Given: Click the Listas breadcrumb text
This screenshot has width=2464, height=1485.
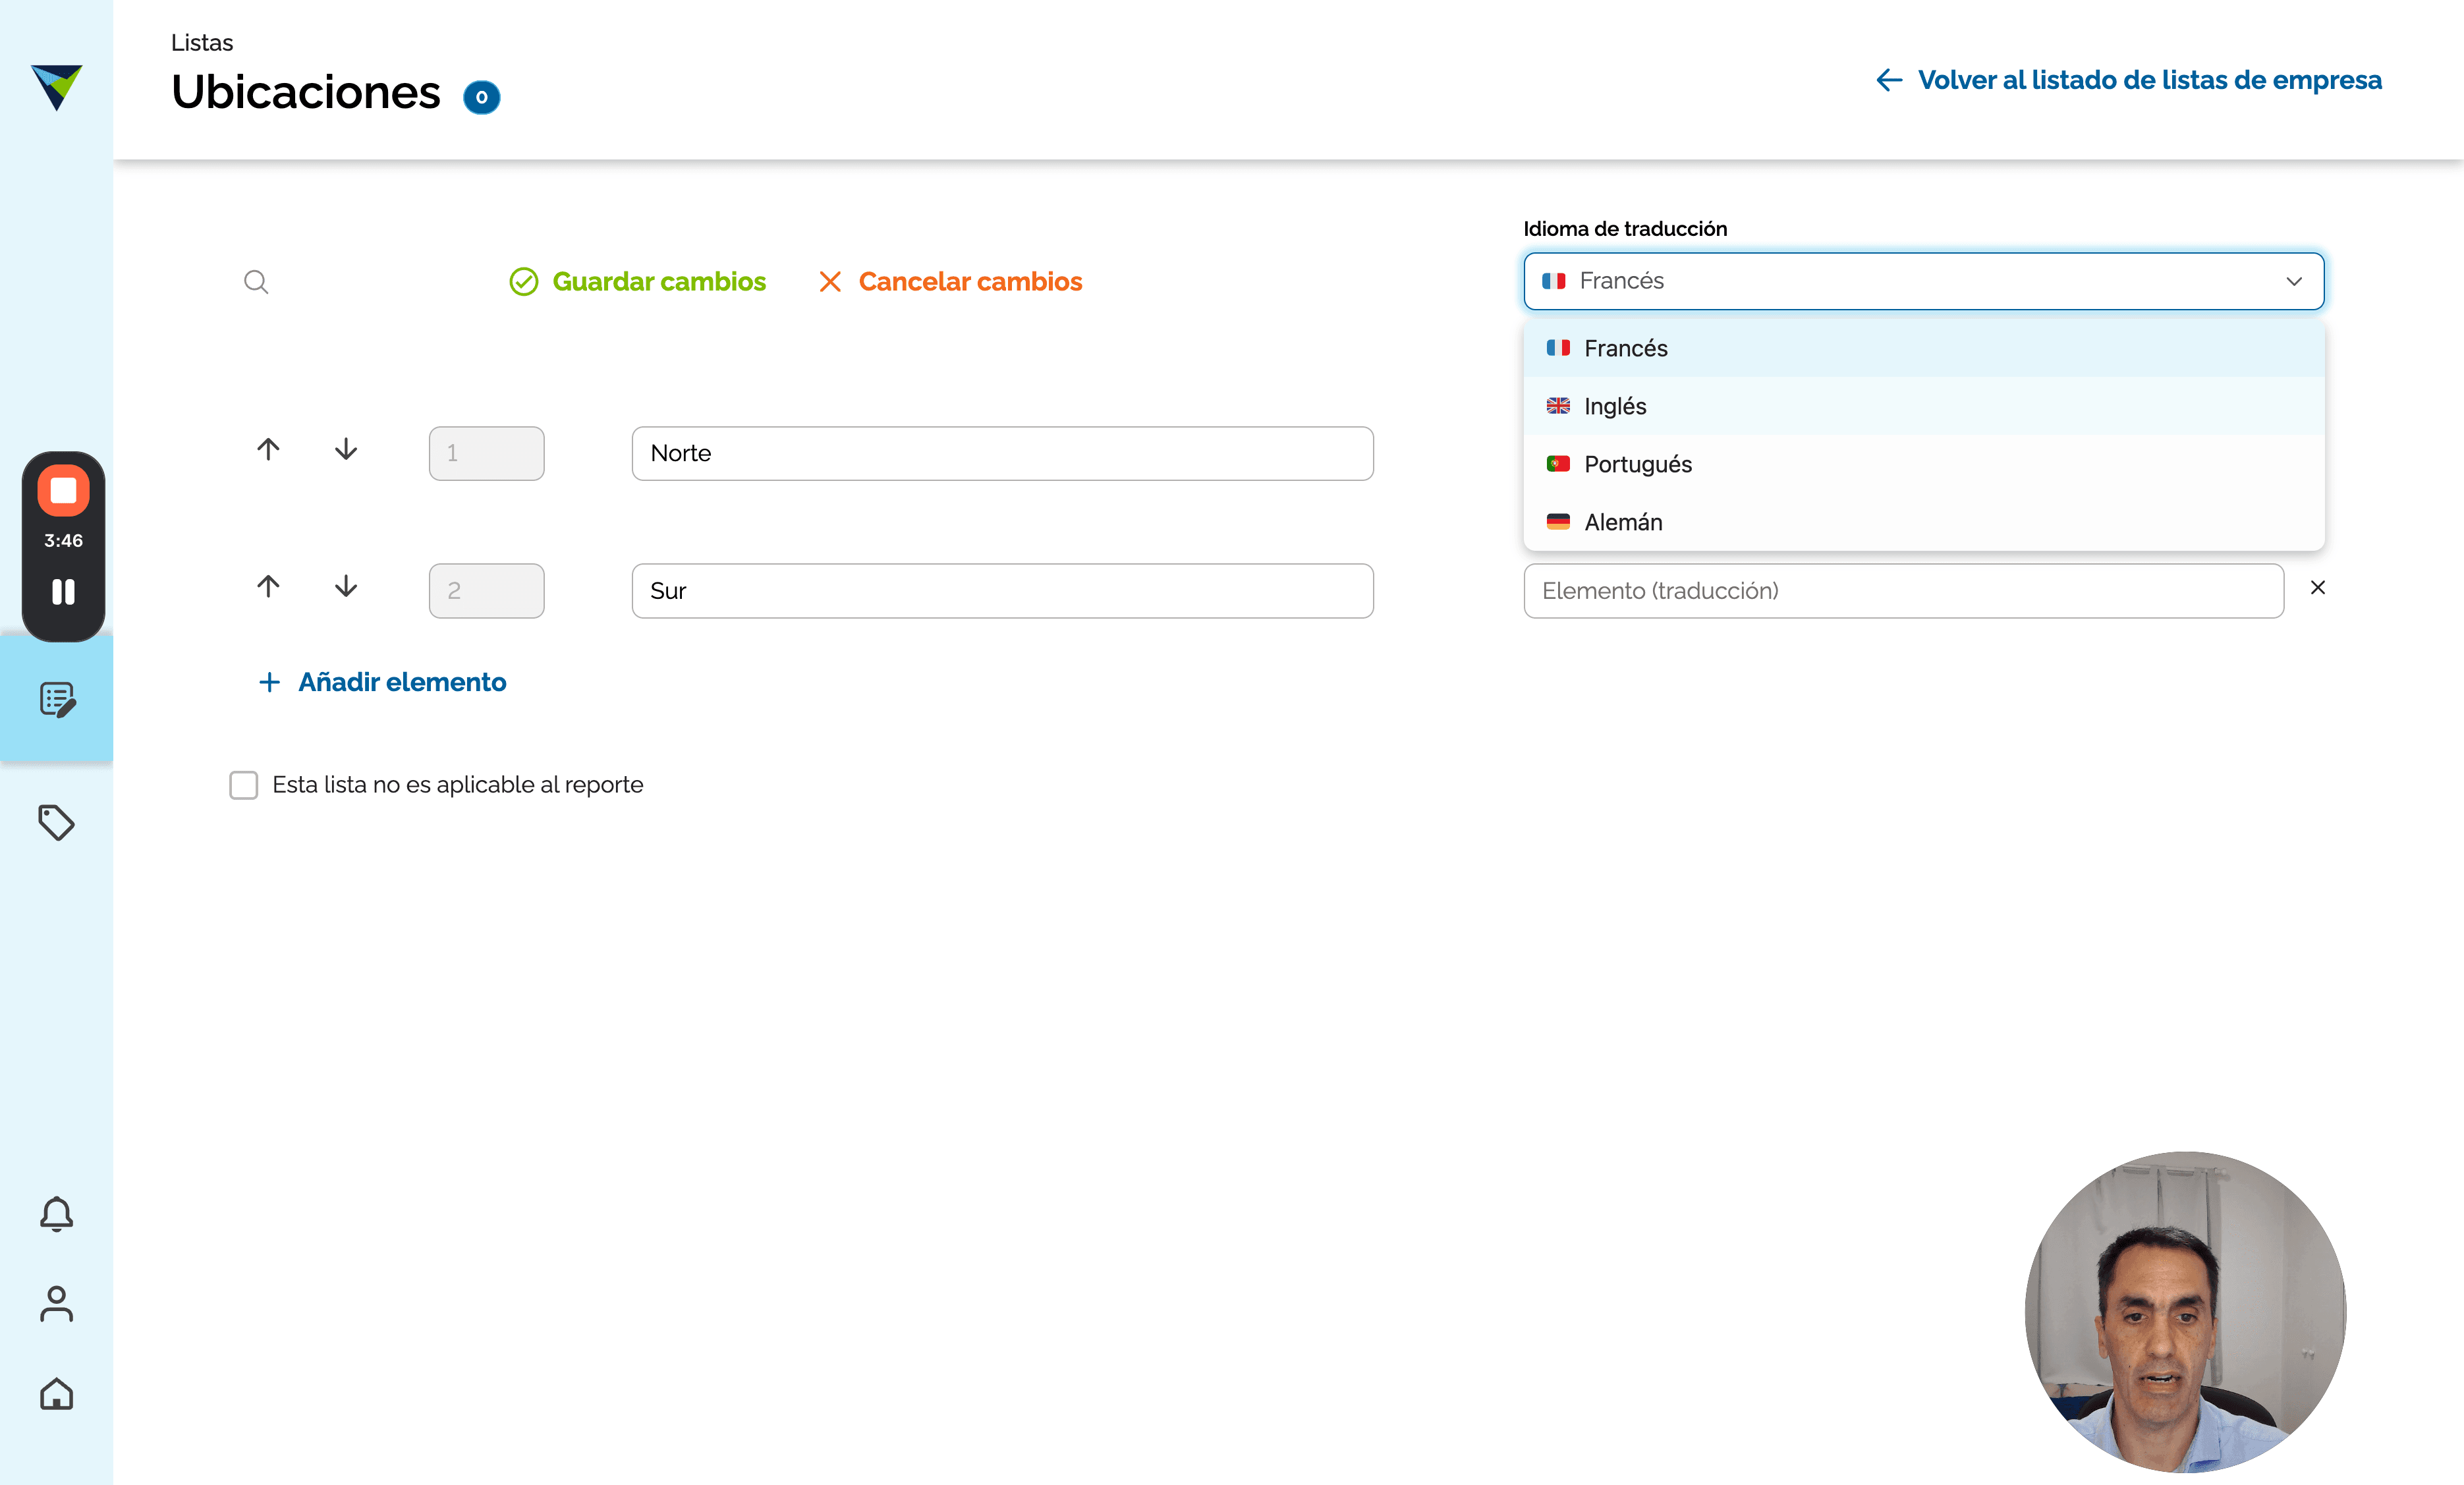Looking at the screenshot, I should click(x=202, y=43).
